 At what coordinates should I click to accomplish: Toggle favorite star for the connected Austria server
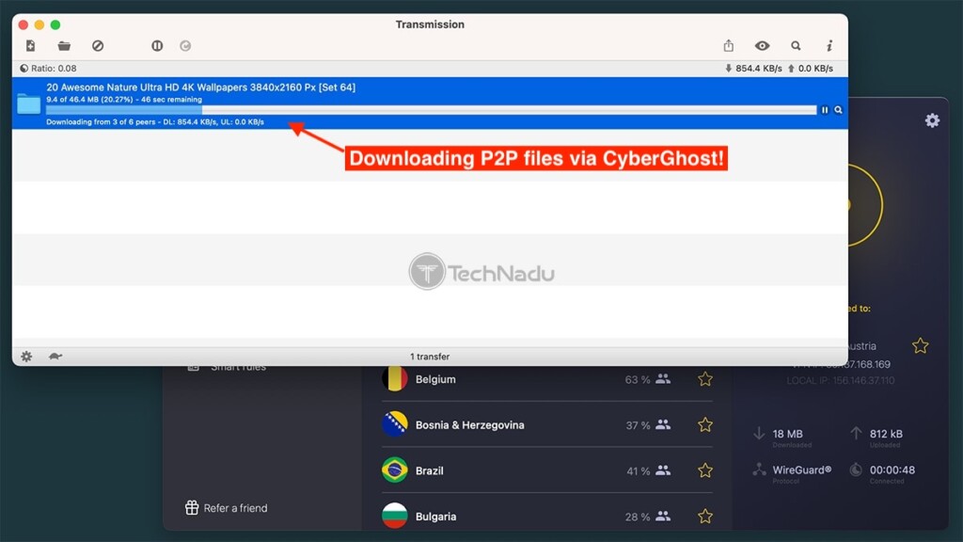click(x=920, y=346)
